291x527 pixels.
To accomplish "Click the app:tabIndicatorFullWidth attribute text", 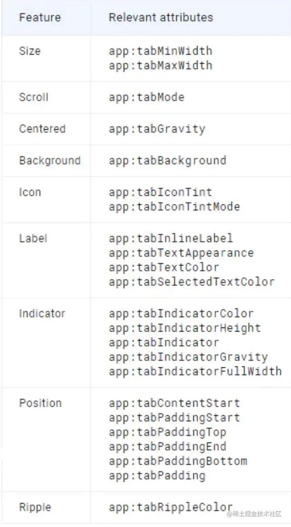I will (x=195, y=371).
